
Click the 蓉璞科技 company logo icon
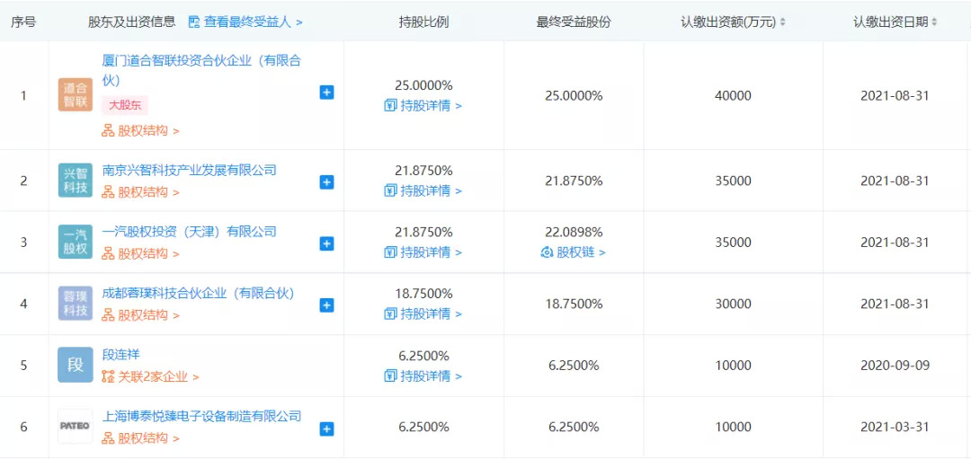click(x=76, y=304)
